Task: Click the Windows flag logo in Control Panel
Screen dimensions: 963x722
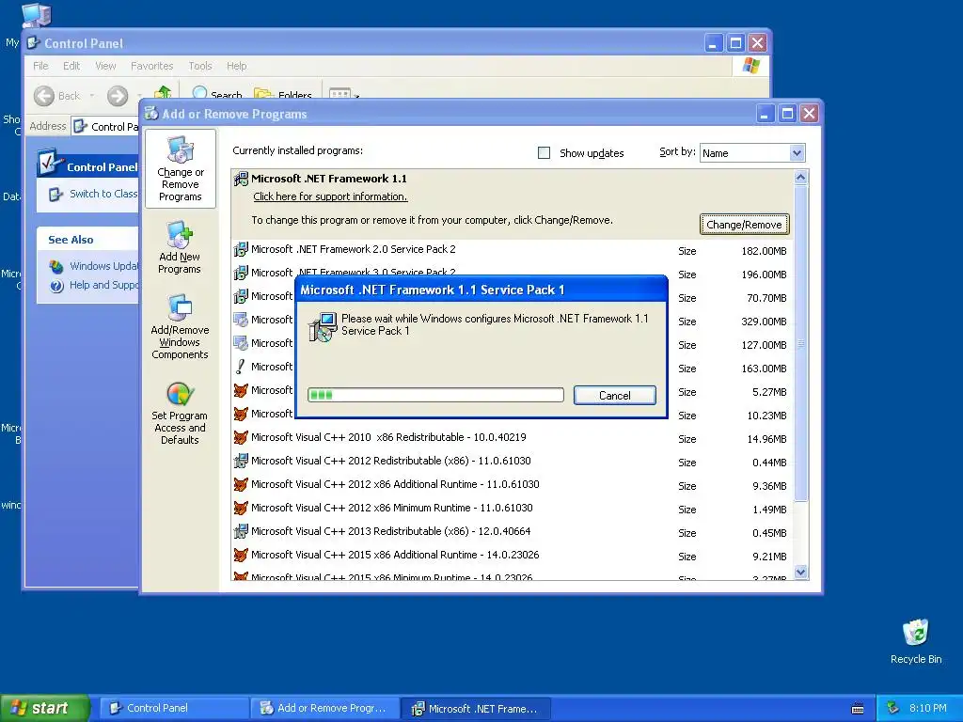Action: [750, 66]
